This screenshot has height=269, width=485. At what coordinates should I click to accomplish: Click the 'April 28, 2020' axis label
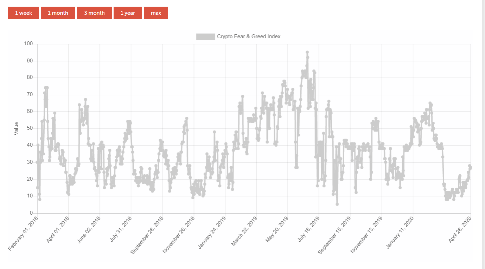click(x=460, y=230)
